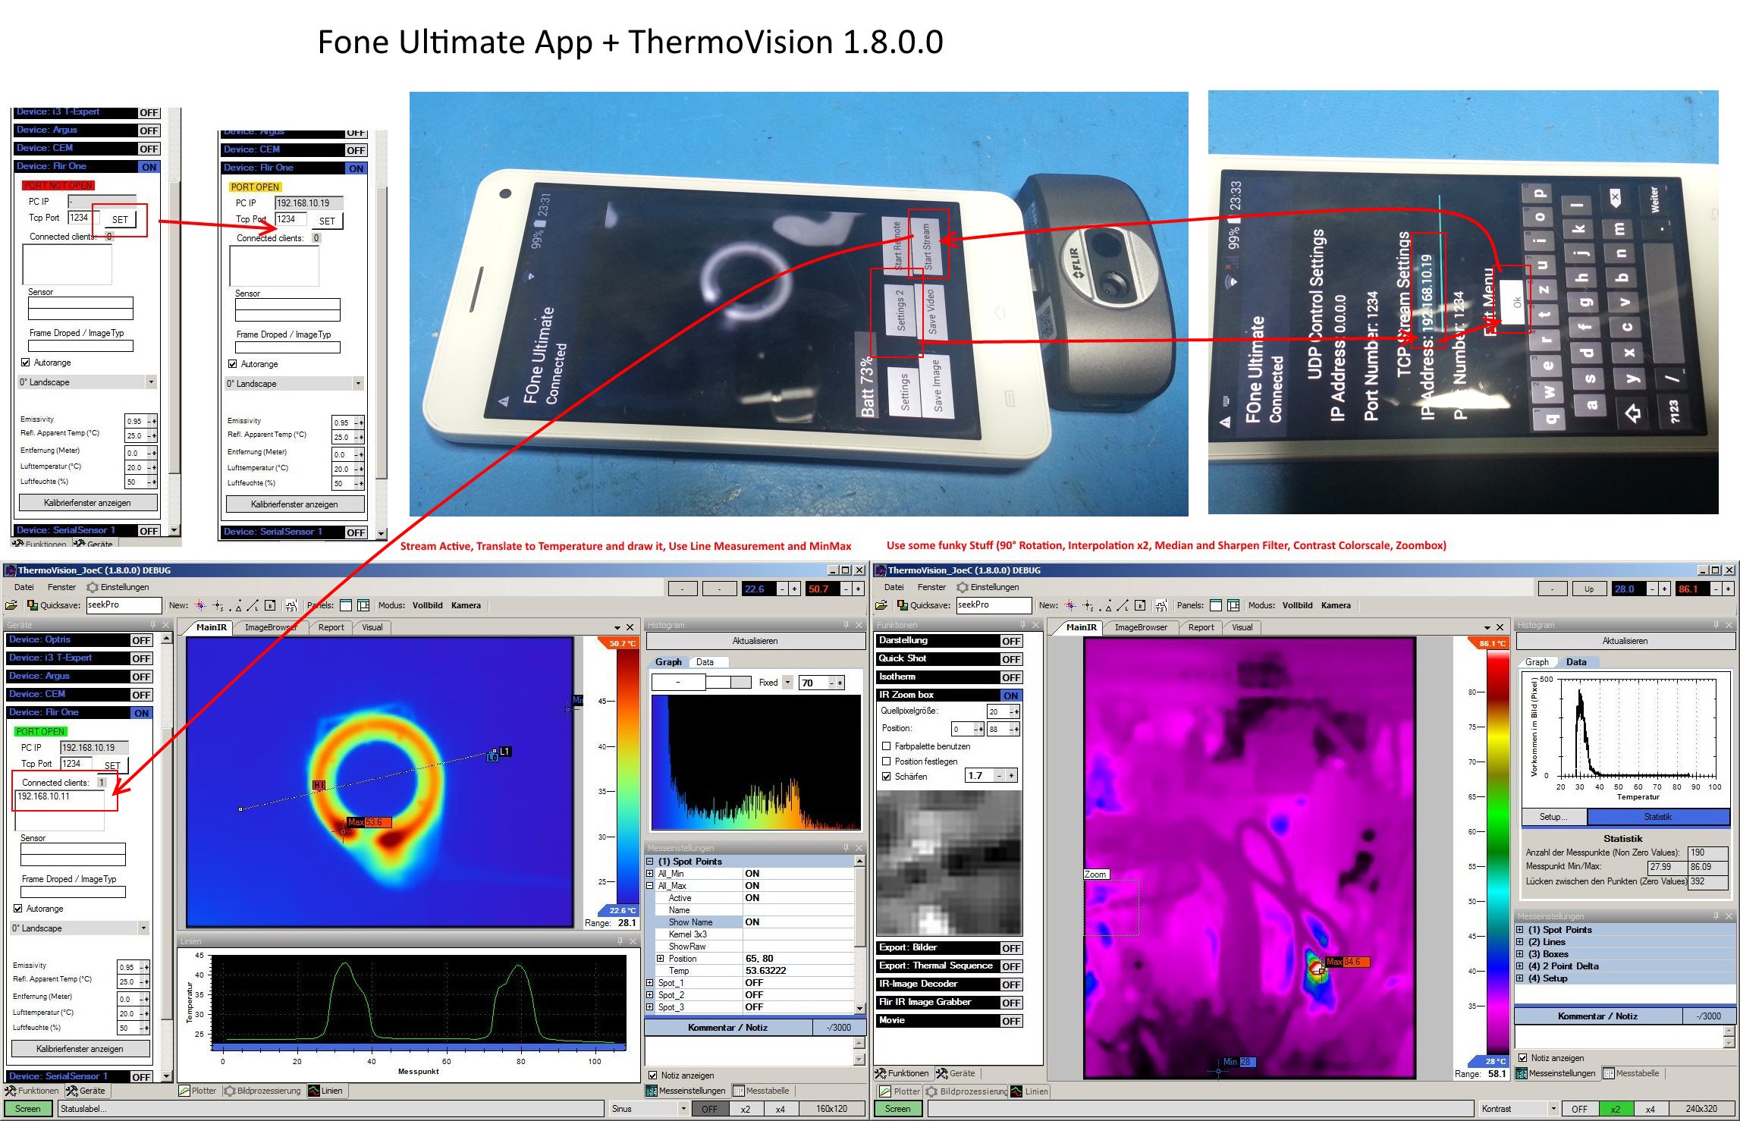1740x1121 pixels.
Task: Select new line measurement tool, left window
Action: (253, 605)
